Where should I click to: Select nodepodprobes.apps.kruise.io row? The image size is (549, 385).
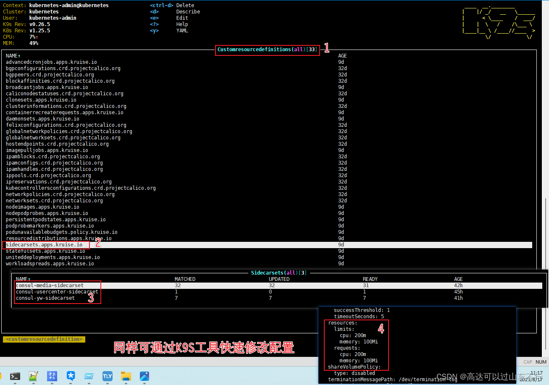(x=269, y=213)
